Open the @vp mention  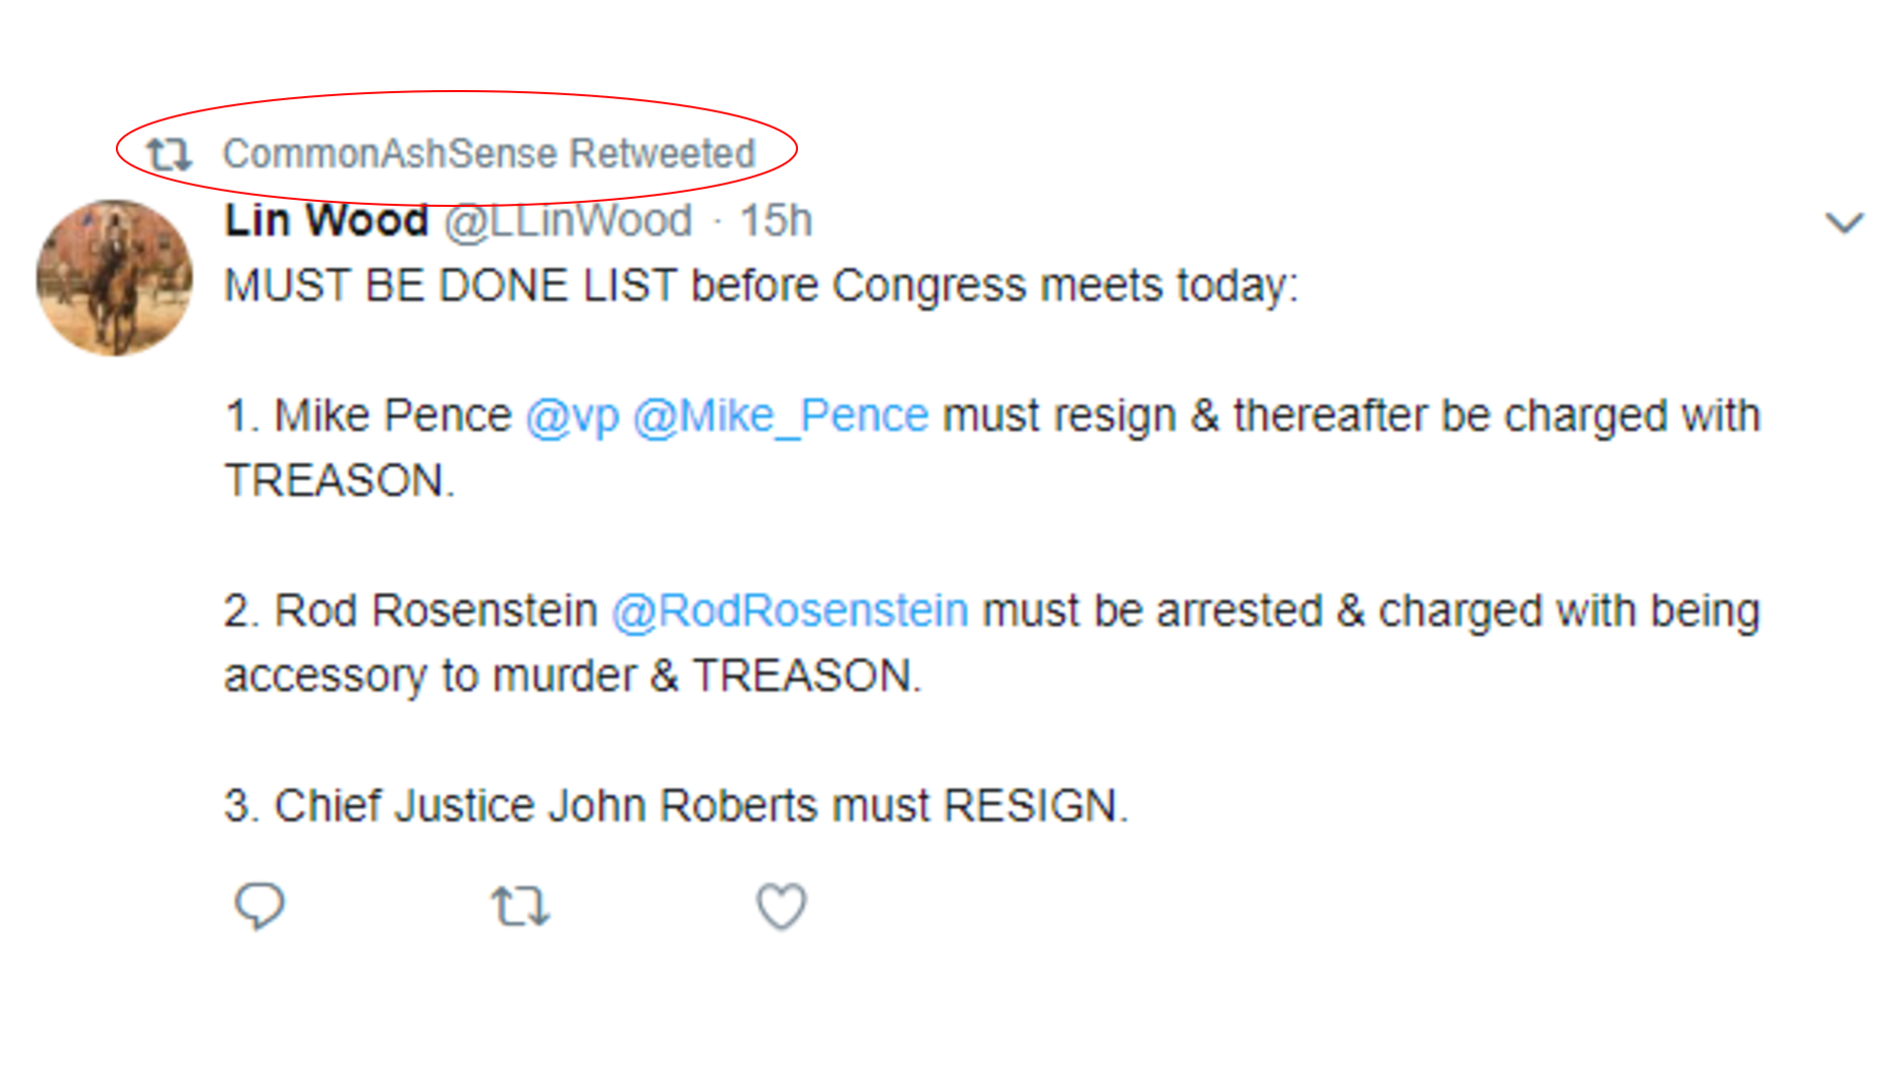(x=572, y=416)
